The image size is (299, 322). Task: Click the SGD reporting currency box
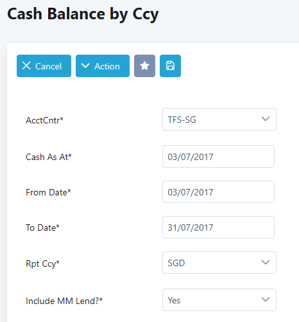coord(219,263)
